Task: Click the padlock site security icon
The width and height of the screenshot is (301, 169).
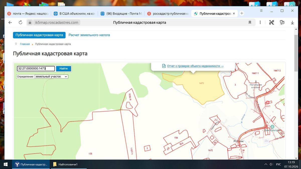Action: click(30, 23)
